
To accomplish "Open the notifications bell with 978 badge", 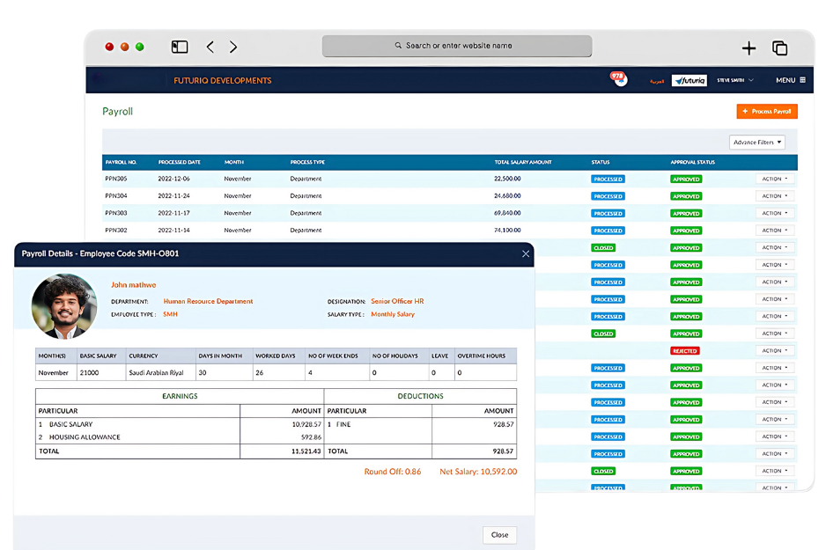I will click(x=617, y=79).
